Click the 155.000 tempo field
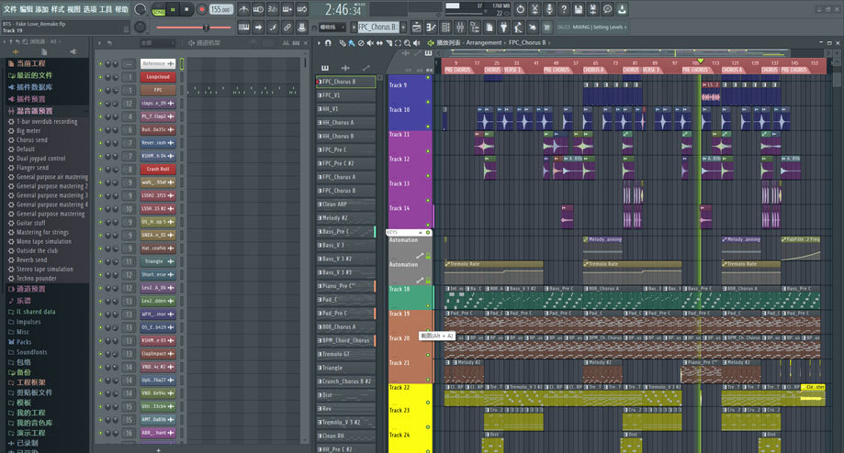The image size is (844, 453). 221,9
